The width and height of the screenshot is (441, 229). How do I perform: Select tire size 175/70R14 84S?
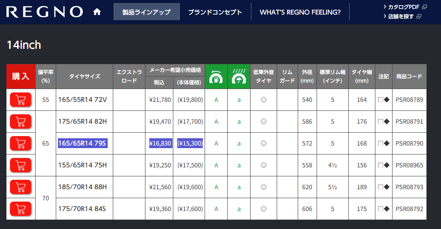coord(82,209)
